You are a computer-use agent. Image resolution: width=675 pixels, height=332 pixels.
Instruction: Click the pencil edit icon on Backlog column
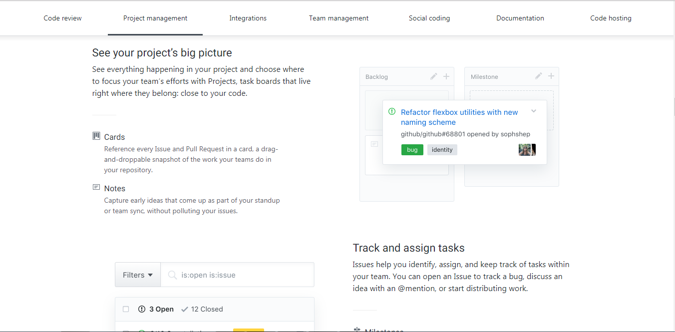(434, 76)
